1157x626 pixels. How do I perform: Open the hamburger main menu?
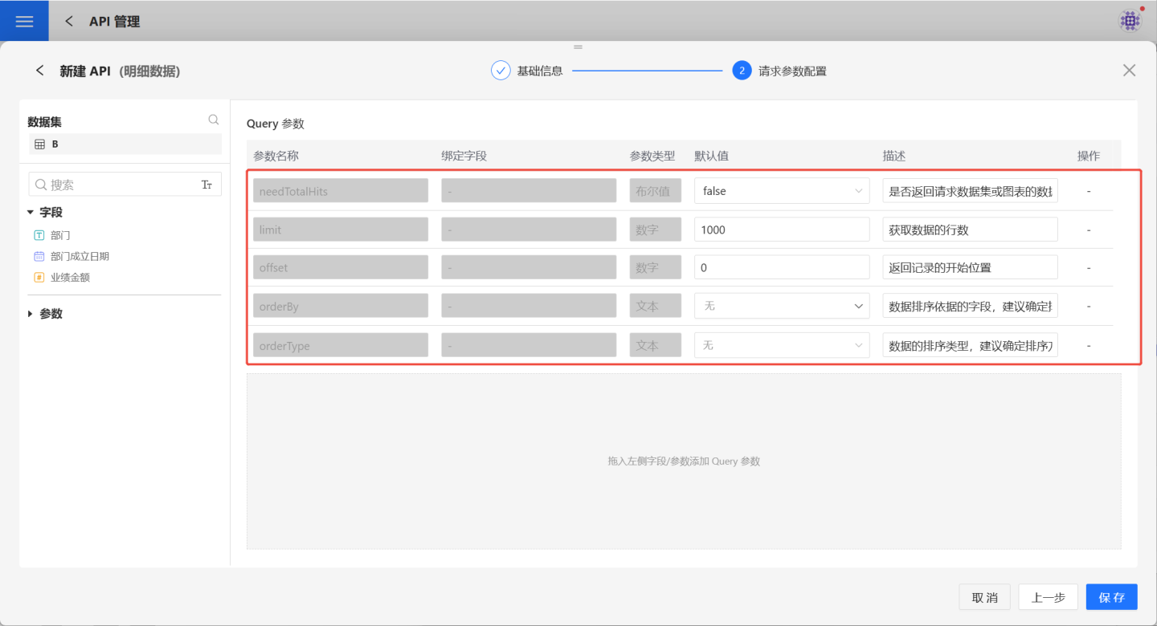tap(24, 21)
